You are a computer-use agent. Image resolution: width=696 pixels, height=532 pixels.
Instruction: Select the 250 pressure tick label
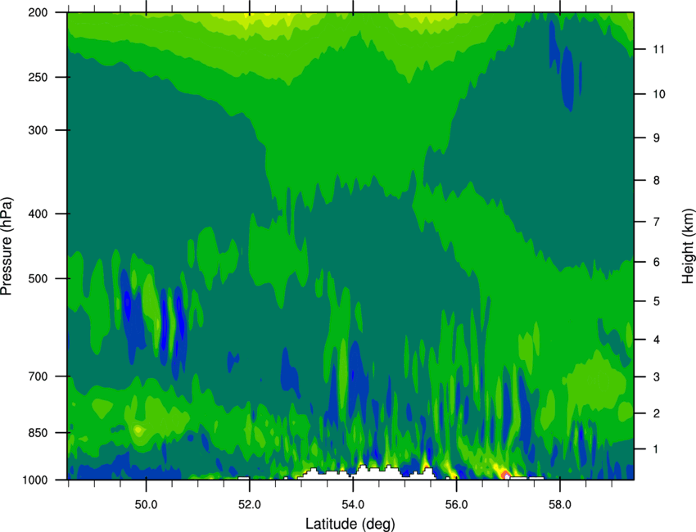click(x=38, y=77)
